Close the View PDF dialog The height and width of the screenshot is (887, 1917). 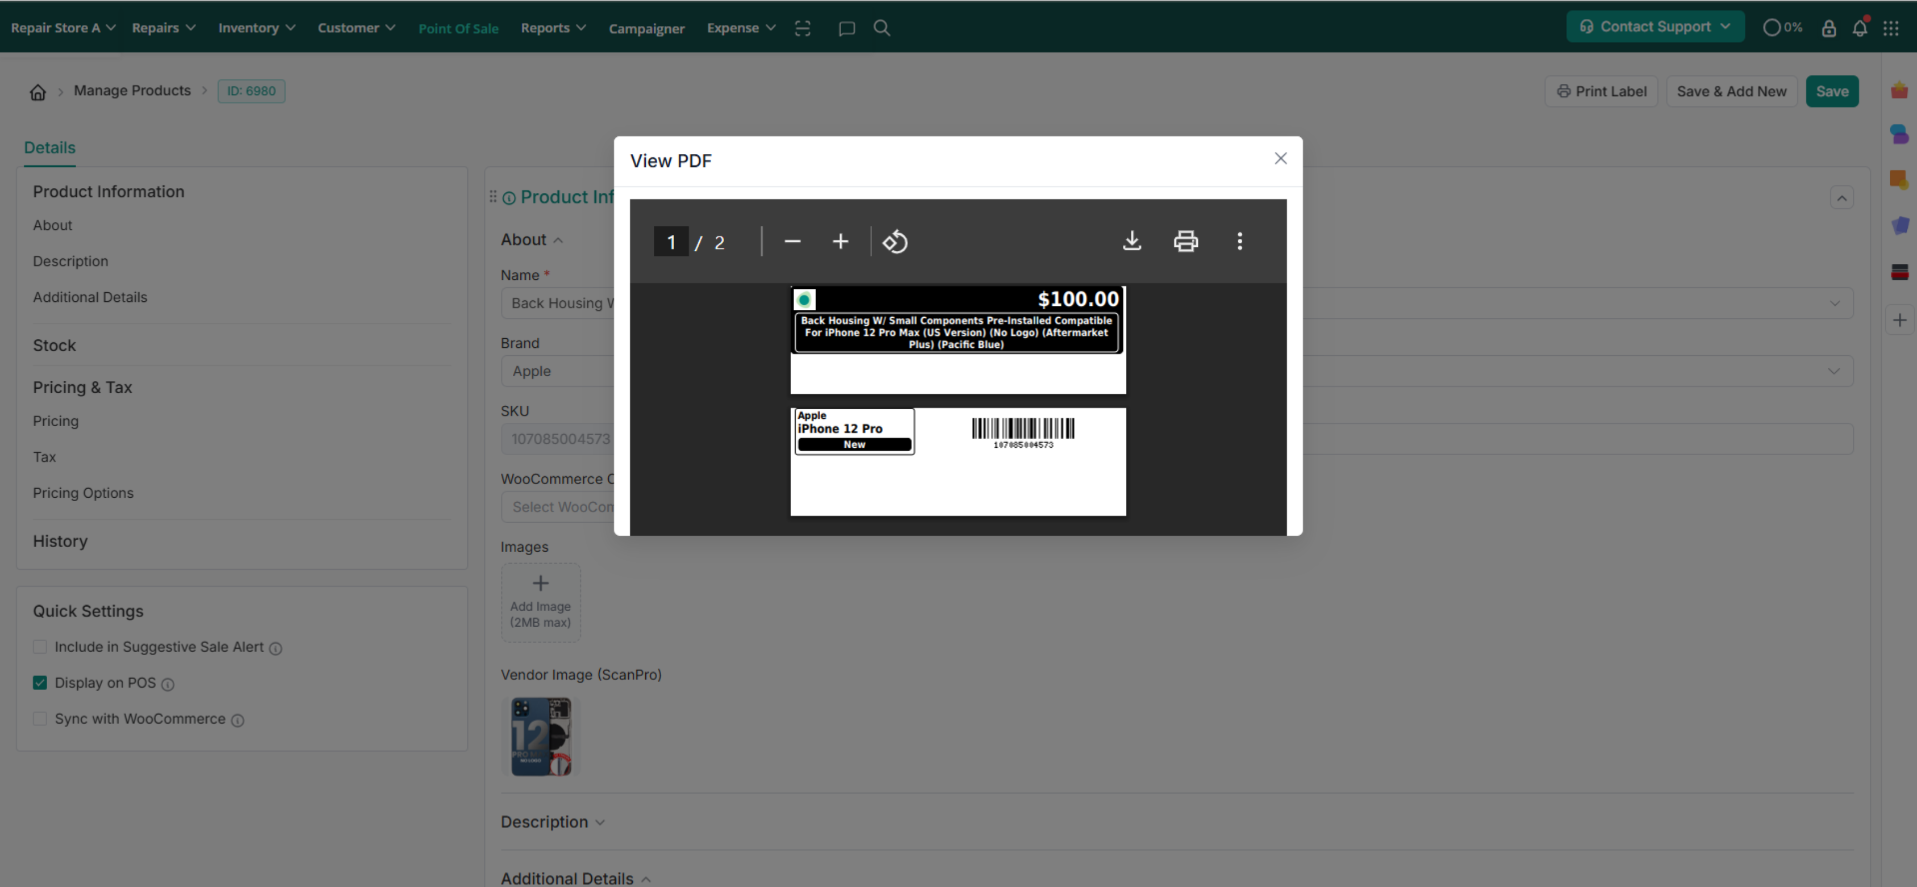point(1280,158)
